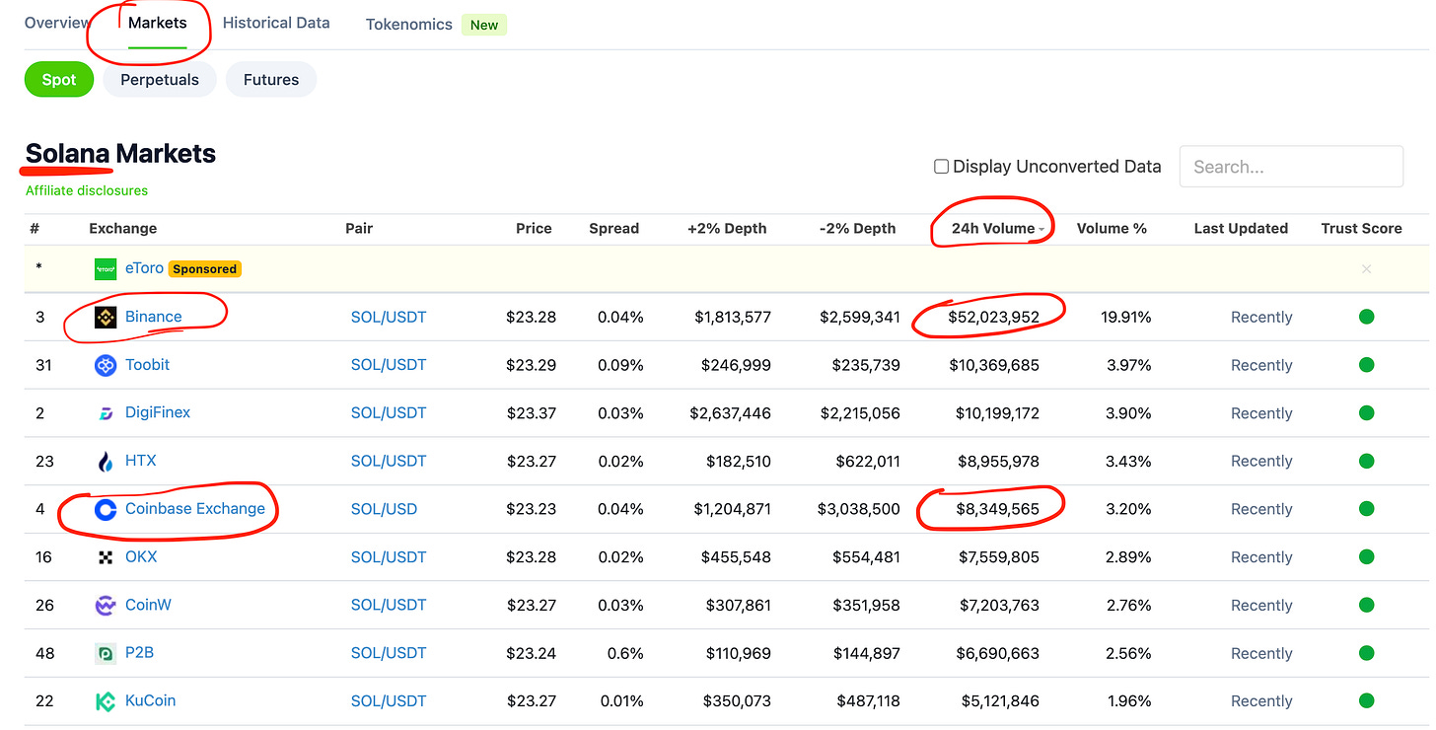Click the HTX flame logo icon
This screenshot has width=1436, height=730.
point(106,462)
